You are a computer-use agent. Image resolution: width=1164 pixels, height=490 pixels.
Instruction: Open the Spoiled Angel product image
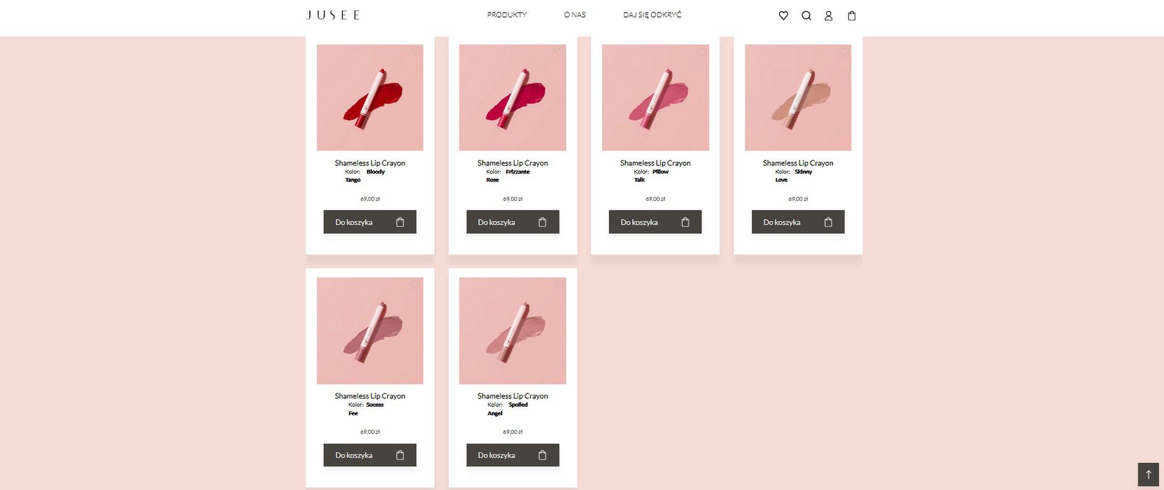tap(512, 331)
